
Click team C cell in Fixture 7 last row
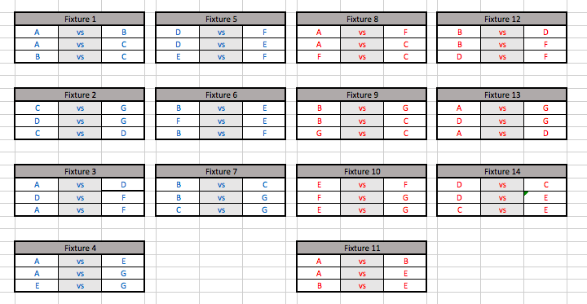179,209
